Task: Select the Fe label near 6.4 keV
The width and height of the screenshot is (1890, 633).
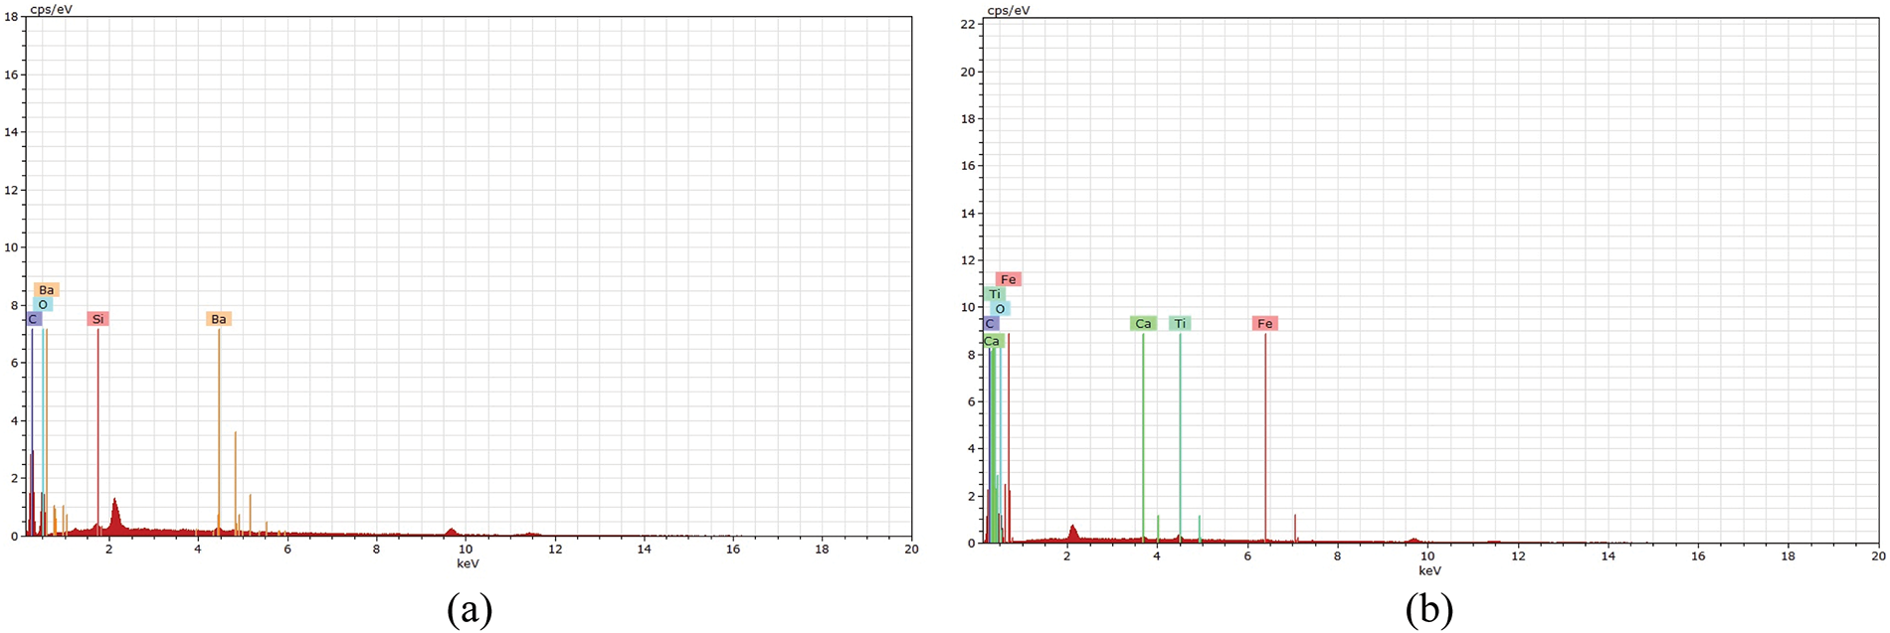Action: point(1264,324)
